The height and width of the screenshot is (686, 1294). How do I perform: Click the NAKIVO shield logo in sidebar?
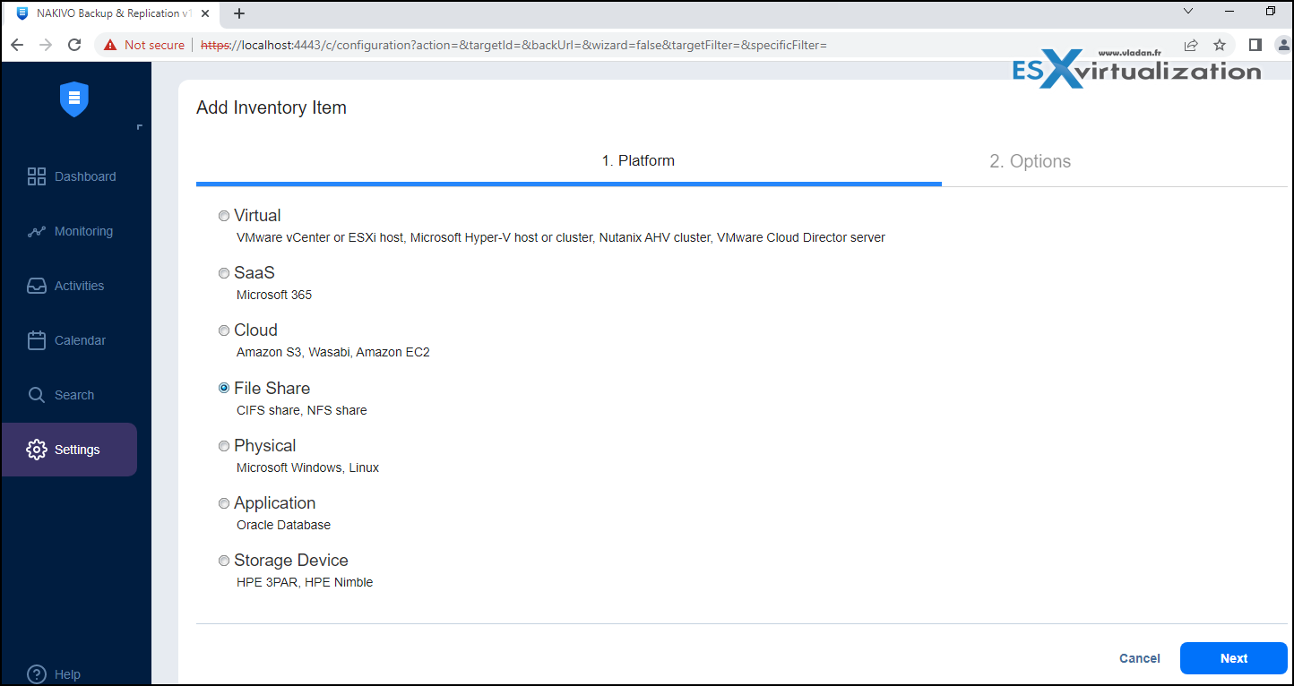pos(74,99)
